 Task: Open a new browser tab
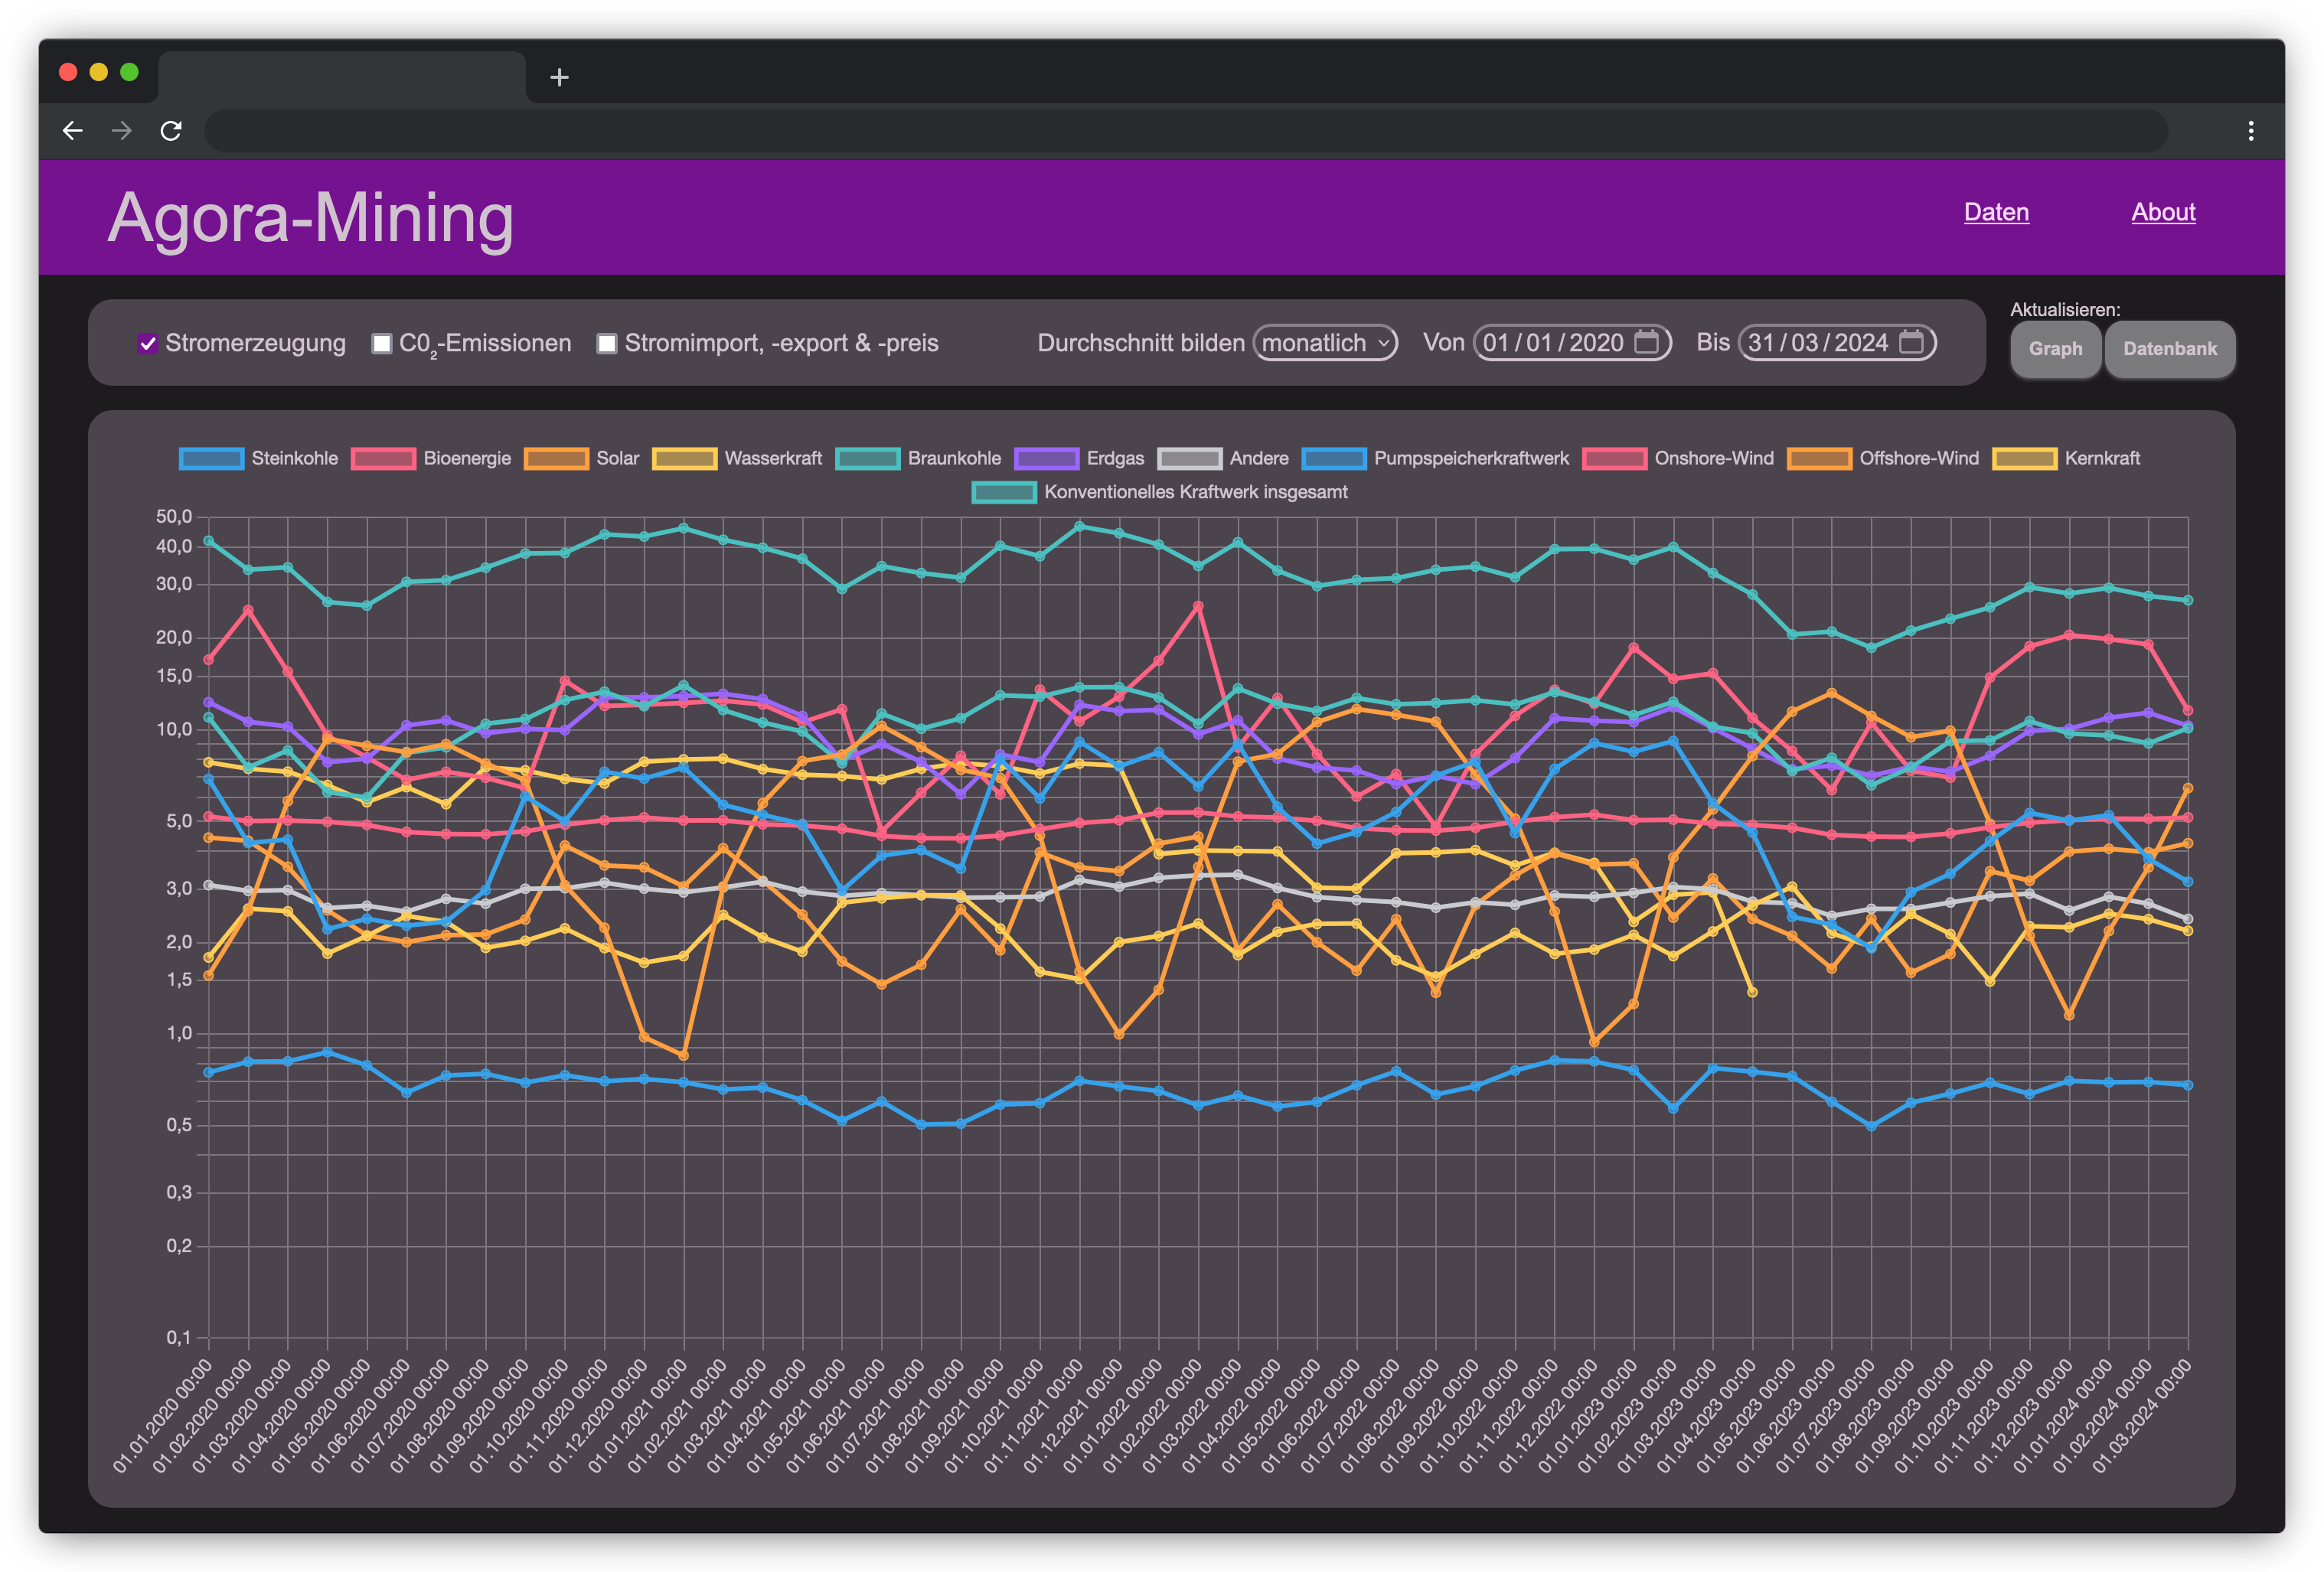coord(559,77)
